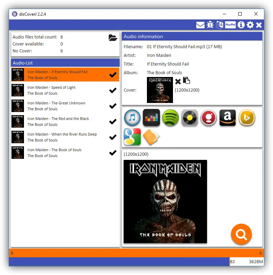This screenshot has height=275, width=273.
Task: Select the If Eternity Should Fail track
Action: pos(65,75)
